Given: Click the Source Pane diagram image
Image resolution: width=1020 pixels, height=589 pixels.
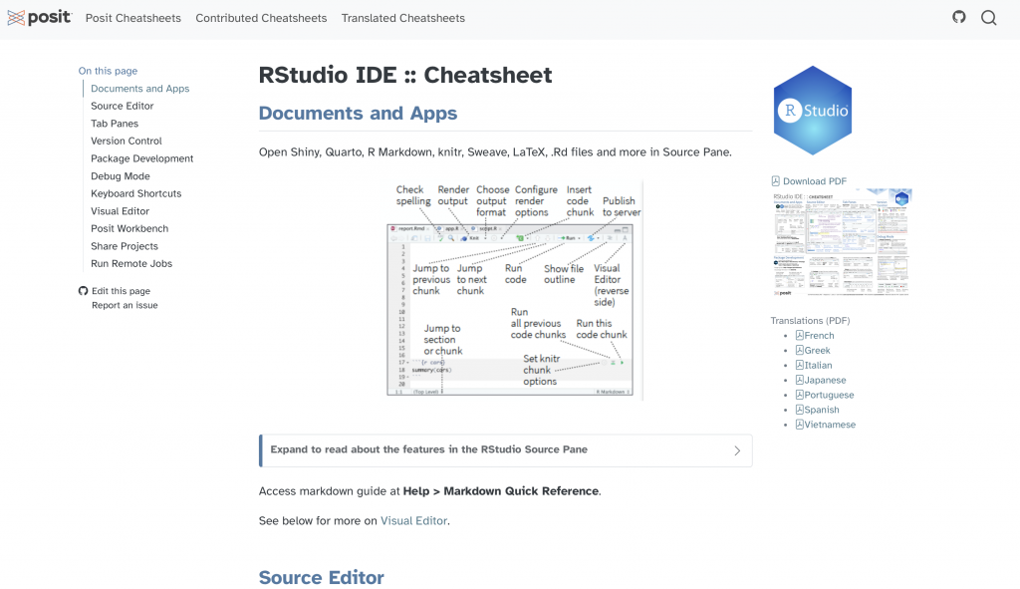Looking at the screenshot, I should [514, 290].
